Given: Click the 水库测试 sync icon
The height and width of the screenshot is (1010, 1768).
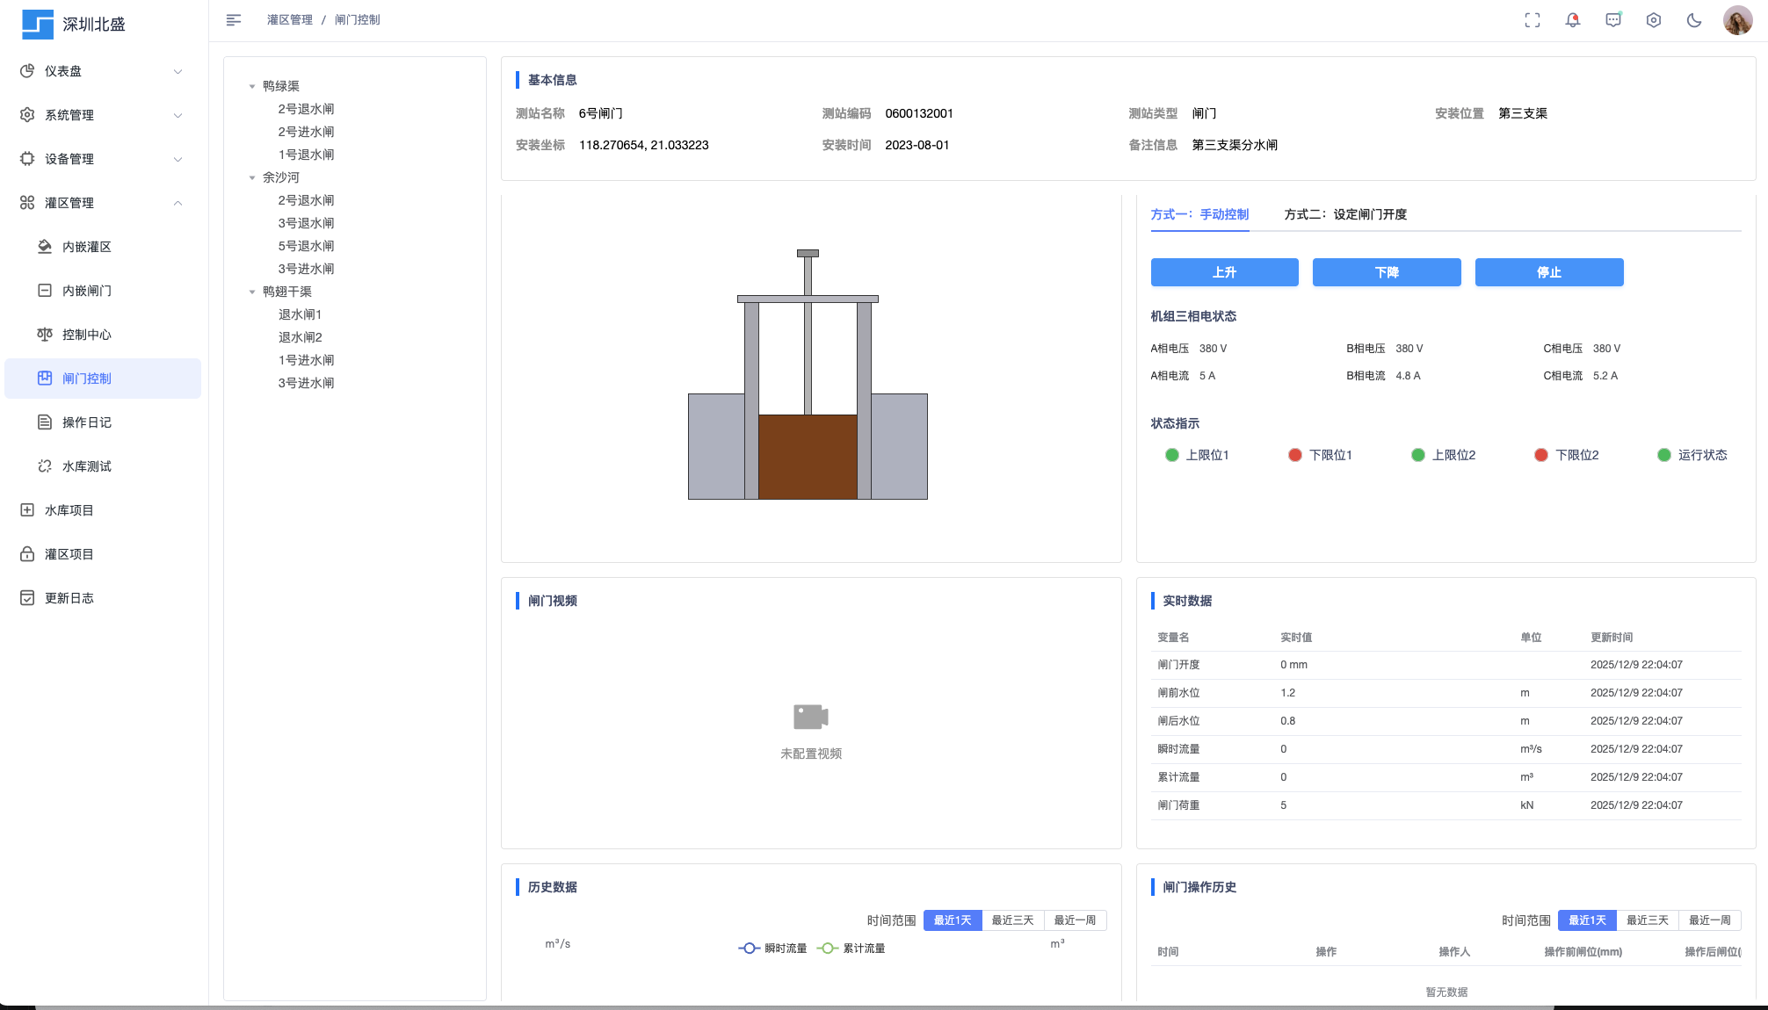Looking at the screenshot, I should [x=45, y=466].
